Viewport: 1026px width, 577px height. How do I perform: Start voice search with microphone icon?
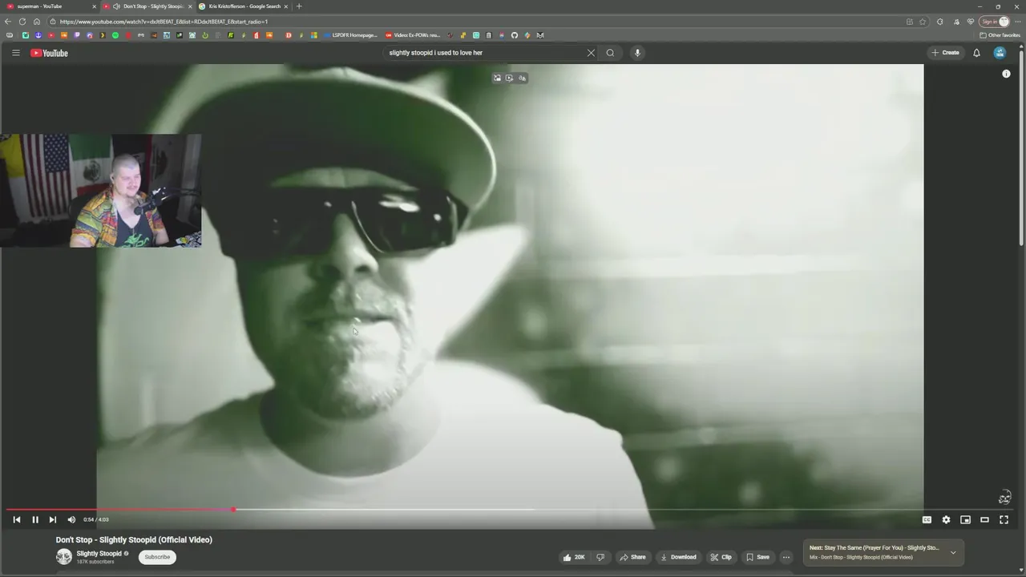637,53
